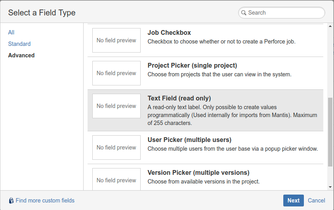This screenshot has height=210, width=334.
Task: Click the marketplace bag icon at bottom left
Action: tap(11, 201)
